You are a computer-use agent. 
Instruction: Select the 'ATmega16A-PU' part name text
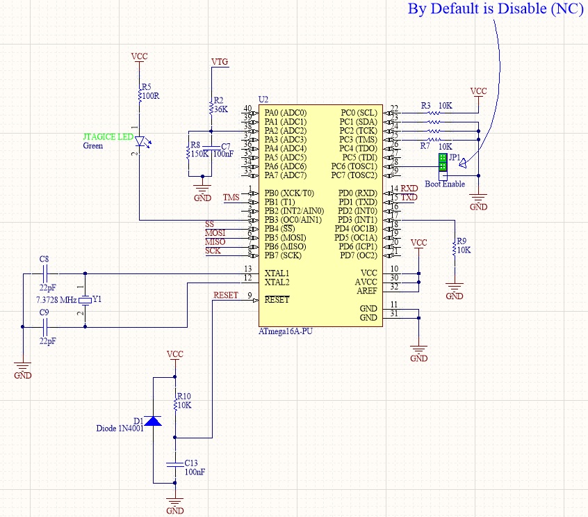[x=286, y=331]
